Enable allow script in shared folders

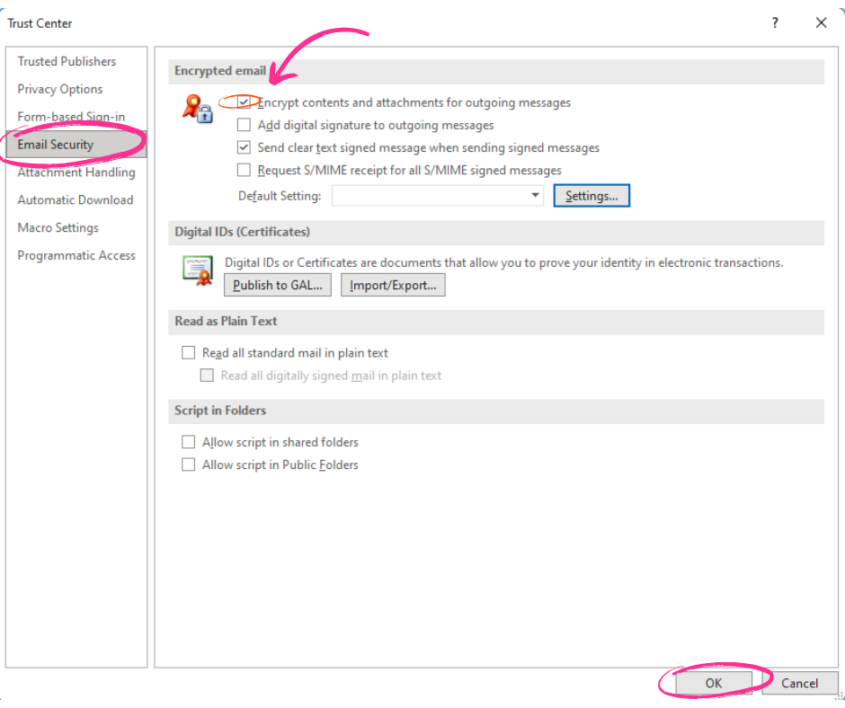[188, 441]
